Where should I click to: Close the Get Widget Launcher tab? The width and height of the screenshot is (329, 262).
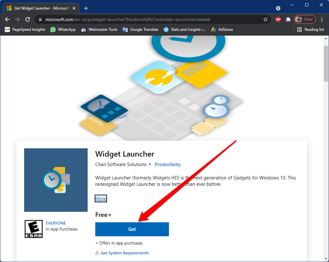coord(74,8)
